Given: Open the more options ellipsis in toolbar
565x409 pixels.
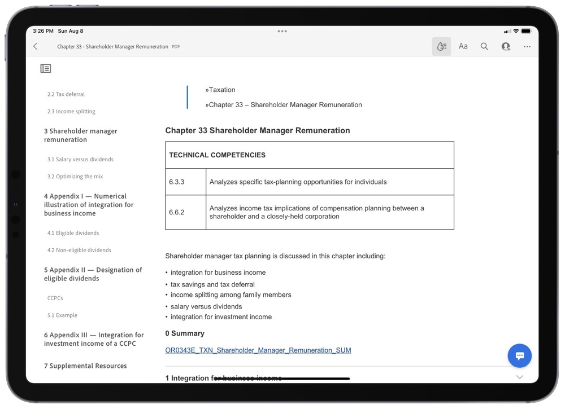Looking at the screenshot, I should [x=527, y=46].
